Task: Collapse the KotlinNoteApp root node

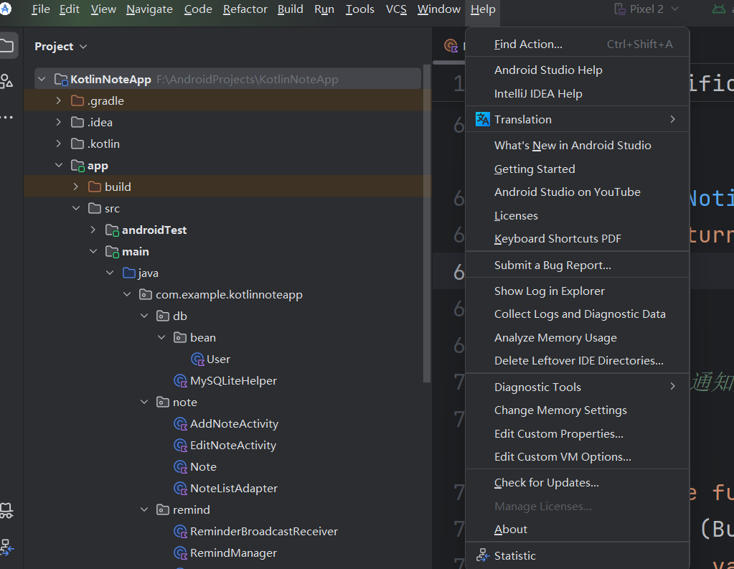Action: pyautogui.click(x=42, y=79)
